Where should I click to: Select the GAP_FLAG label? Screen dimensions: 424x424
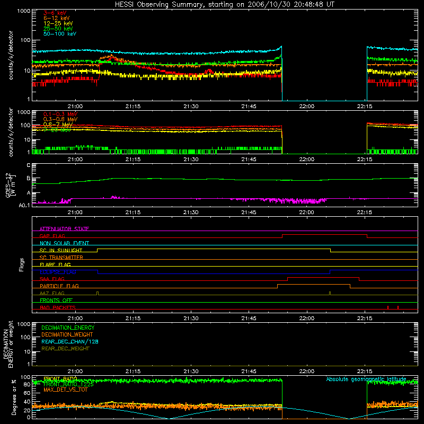(x=52, y=236)
